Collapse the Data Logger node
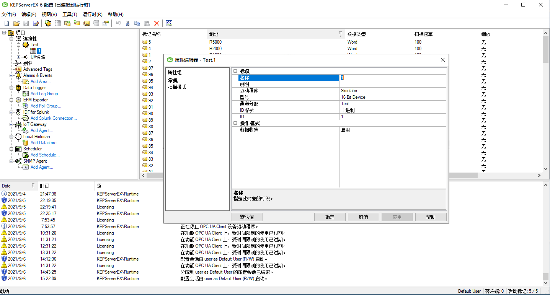Image resolution: width=550 pixels, height=295 pixels. (x=11, y=88)
